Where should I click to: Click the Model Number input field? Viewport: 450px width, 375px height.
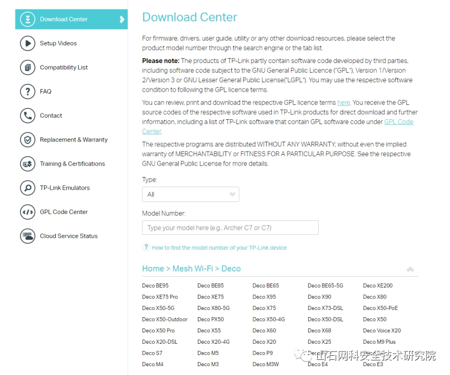(230, 228)
